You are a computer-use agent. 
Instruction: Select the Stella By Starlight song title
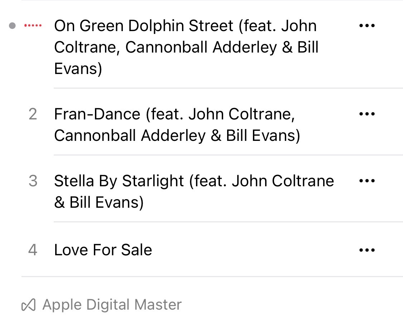click(x=119, y=181)
